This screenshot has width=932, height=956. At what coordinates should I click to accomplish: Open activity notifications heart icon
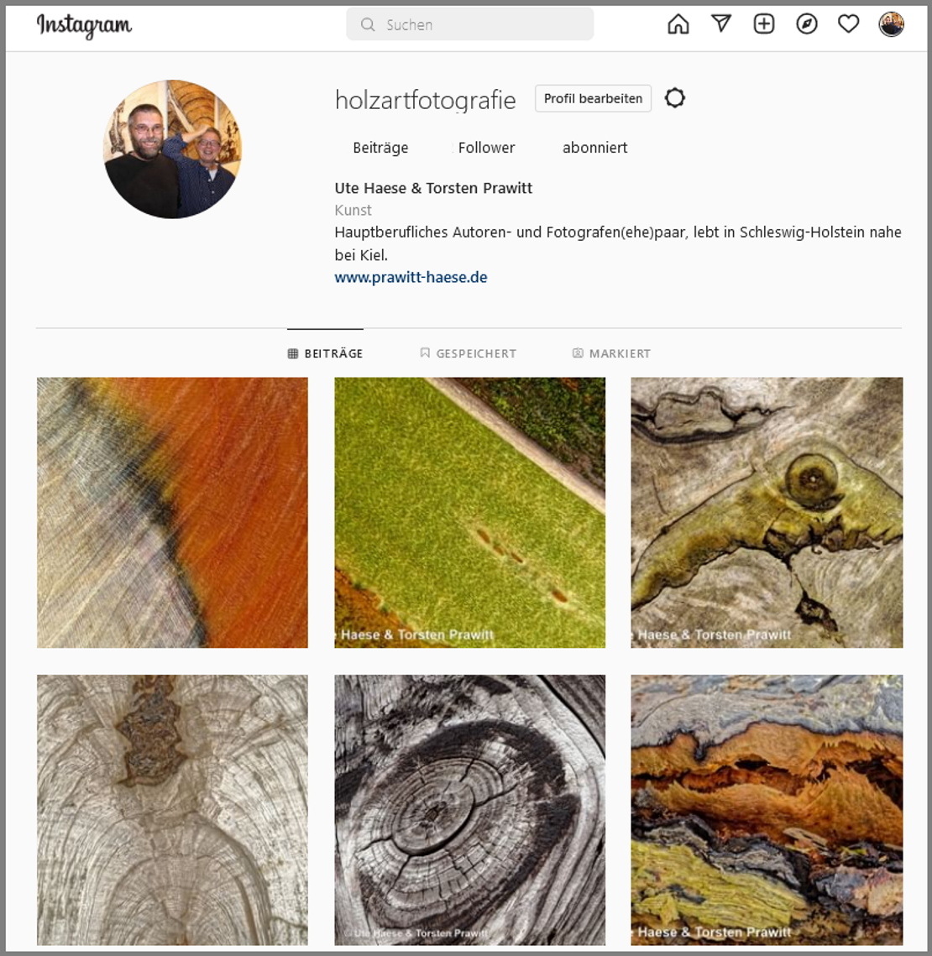pos(848,24)
